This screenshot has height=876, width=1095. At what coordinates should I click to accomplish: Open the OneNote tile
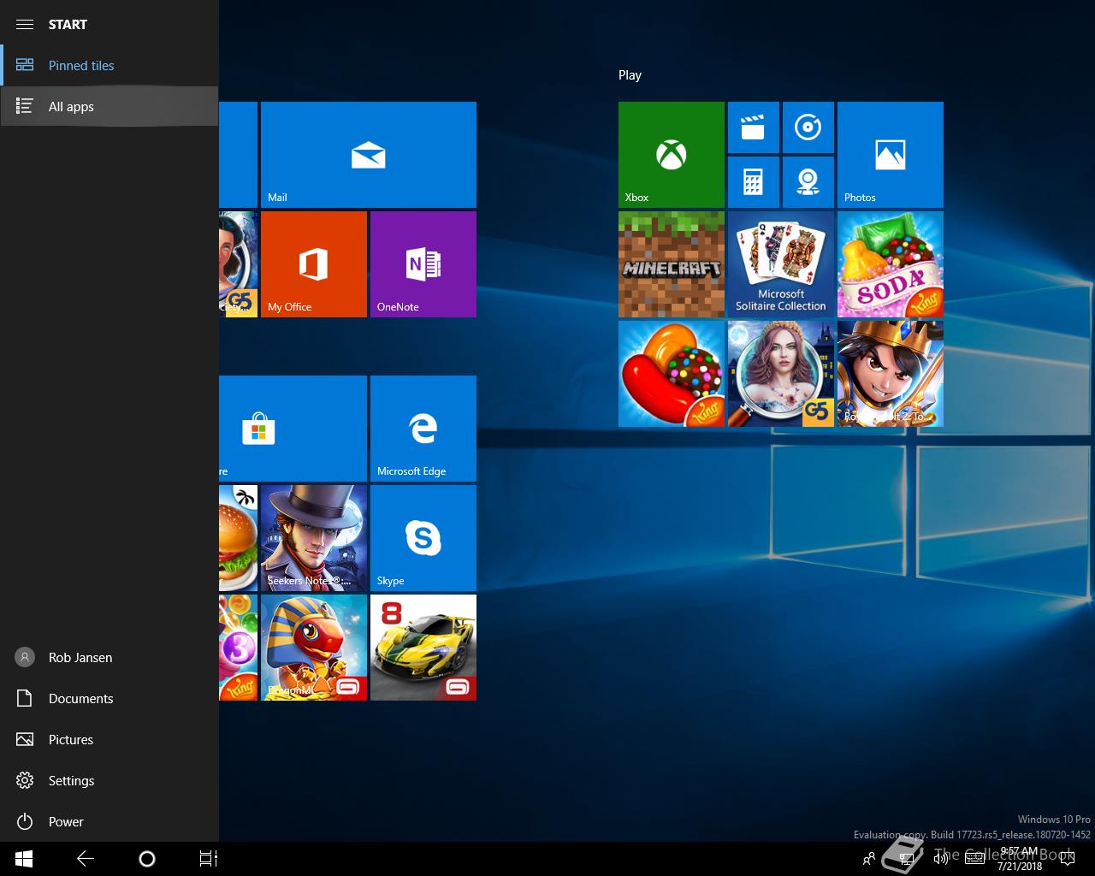[423, 264]
